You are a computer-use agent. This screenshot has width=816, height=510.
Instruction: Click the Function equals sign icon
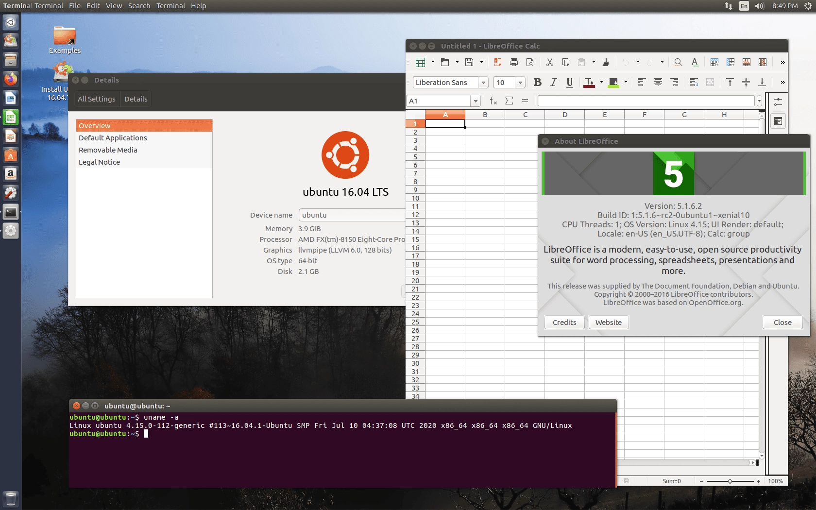525,101
